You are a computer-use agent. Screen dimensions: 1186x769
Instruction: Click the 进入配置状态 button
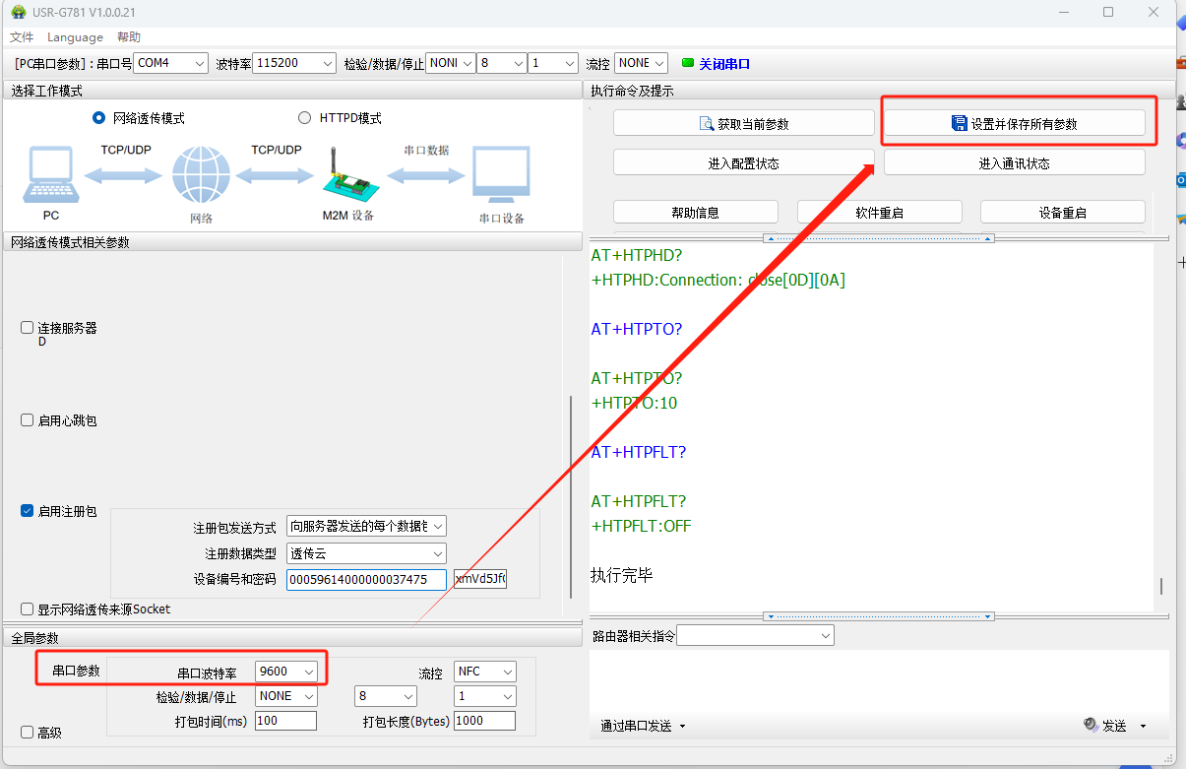point(743,163)
